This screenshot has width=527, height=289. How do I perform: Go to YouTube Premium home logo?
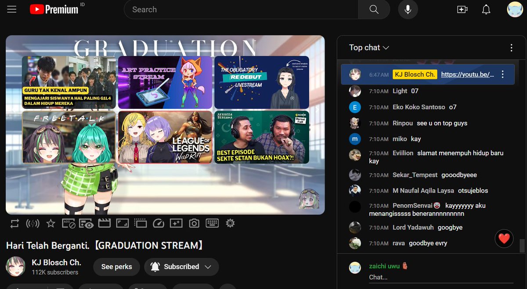54,9
